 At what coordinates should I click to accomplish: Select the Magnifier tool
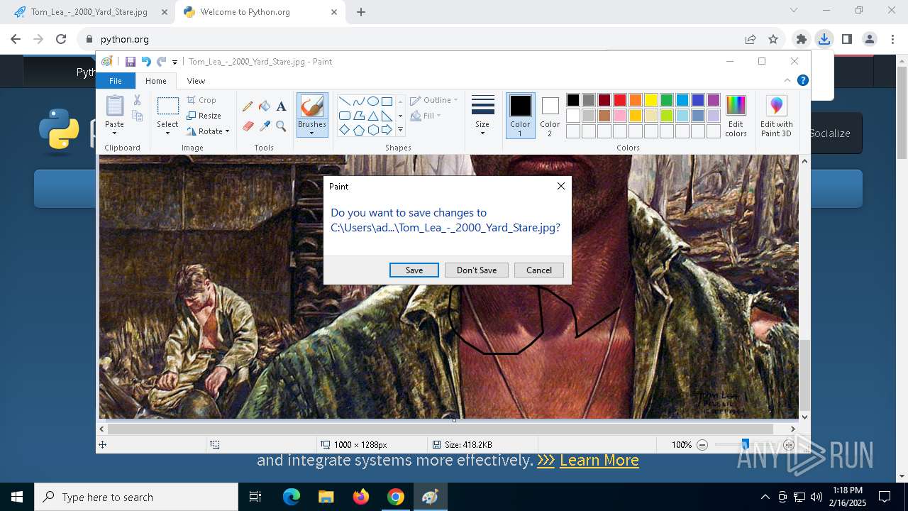[281, 126]
